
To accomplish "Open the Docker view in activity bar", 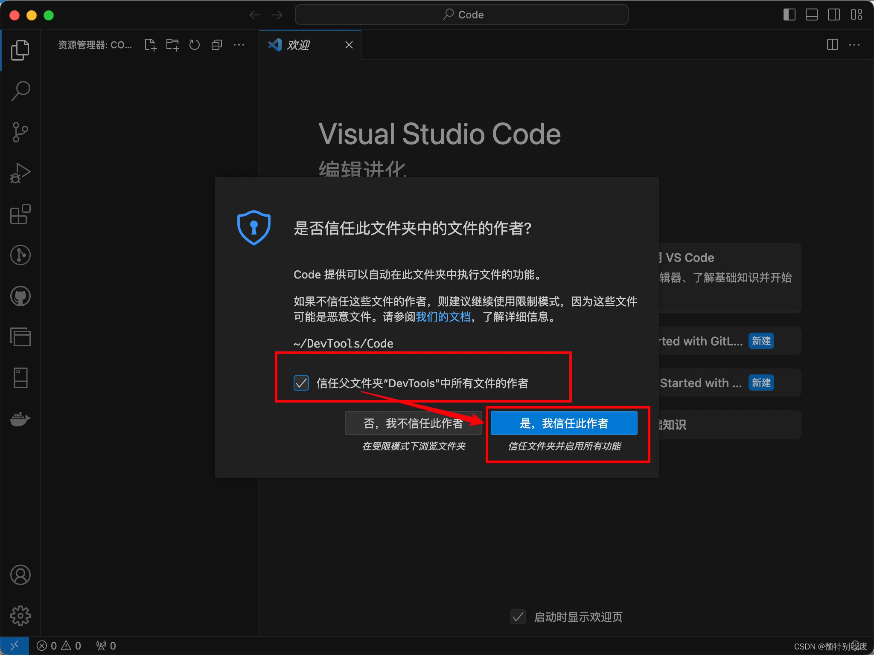I will tap(20, 419).
